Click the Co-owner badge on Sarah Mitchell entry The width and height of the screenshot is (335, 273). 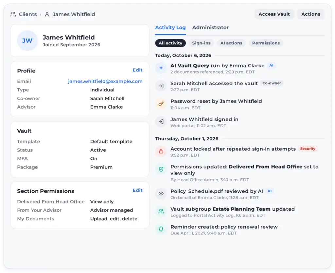click(x=272, y=83)
